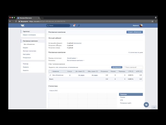Click the status icon in Мои объявления row
Screen dimensions: 166x125
click(70, 75)
